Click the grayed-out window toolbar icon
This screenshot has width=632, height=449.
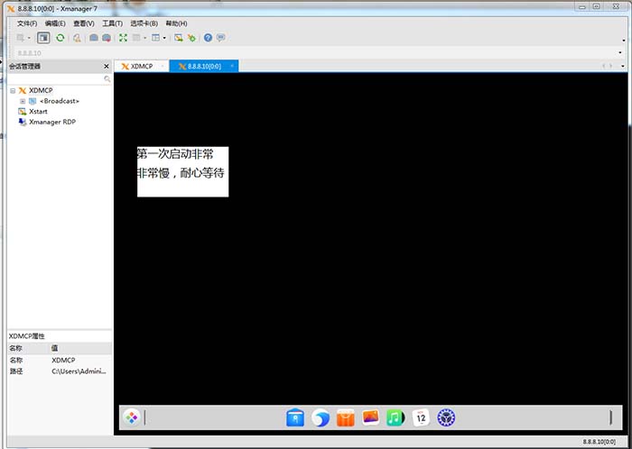(x=136, y=38)
